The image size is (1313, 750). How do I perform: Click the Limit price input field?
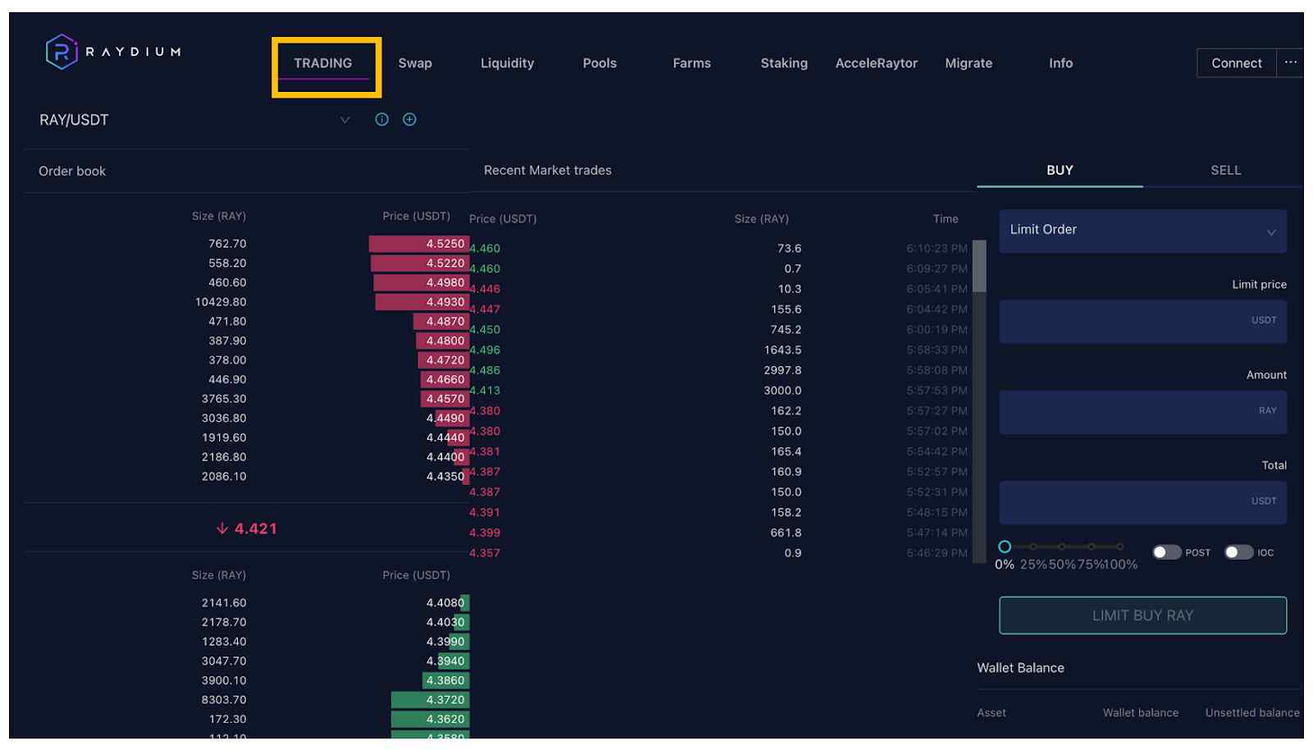1142,321
